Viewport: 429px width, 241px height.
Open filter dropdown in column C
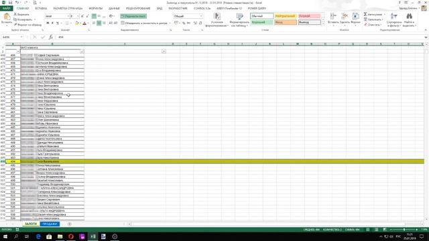pos(164,52)
